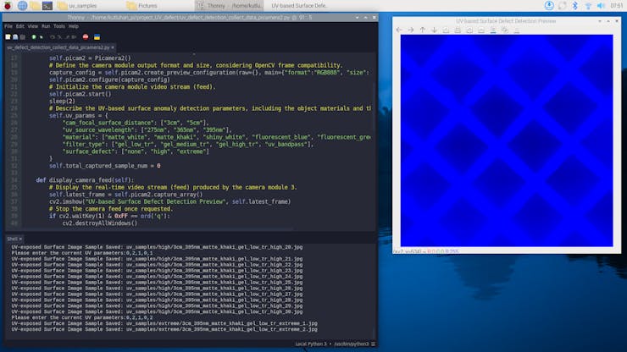The width and height of the screenshot is (627, 352).
Task: Click the line "self.picam2.start()"
Action: coord(80,94)
